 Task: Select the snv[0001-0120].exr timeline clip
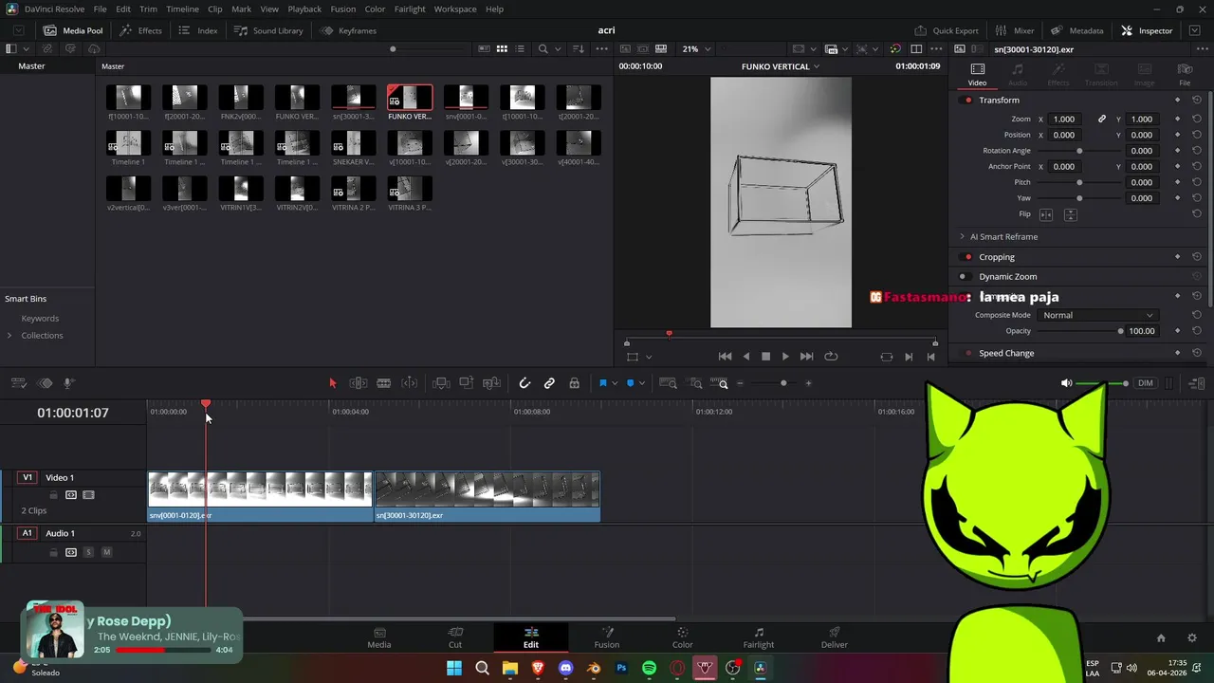coord(260,497)
